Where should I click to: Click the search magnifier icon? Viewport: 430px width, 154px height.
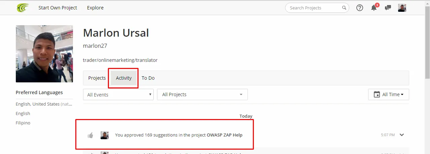pos(344,8)
